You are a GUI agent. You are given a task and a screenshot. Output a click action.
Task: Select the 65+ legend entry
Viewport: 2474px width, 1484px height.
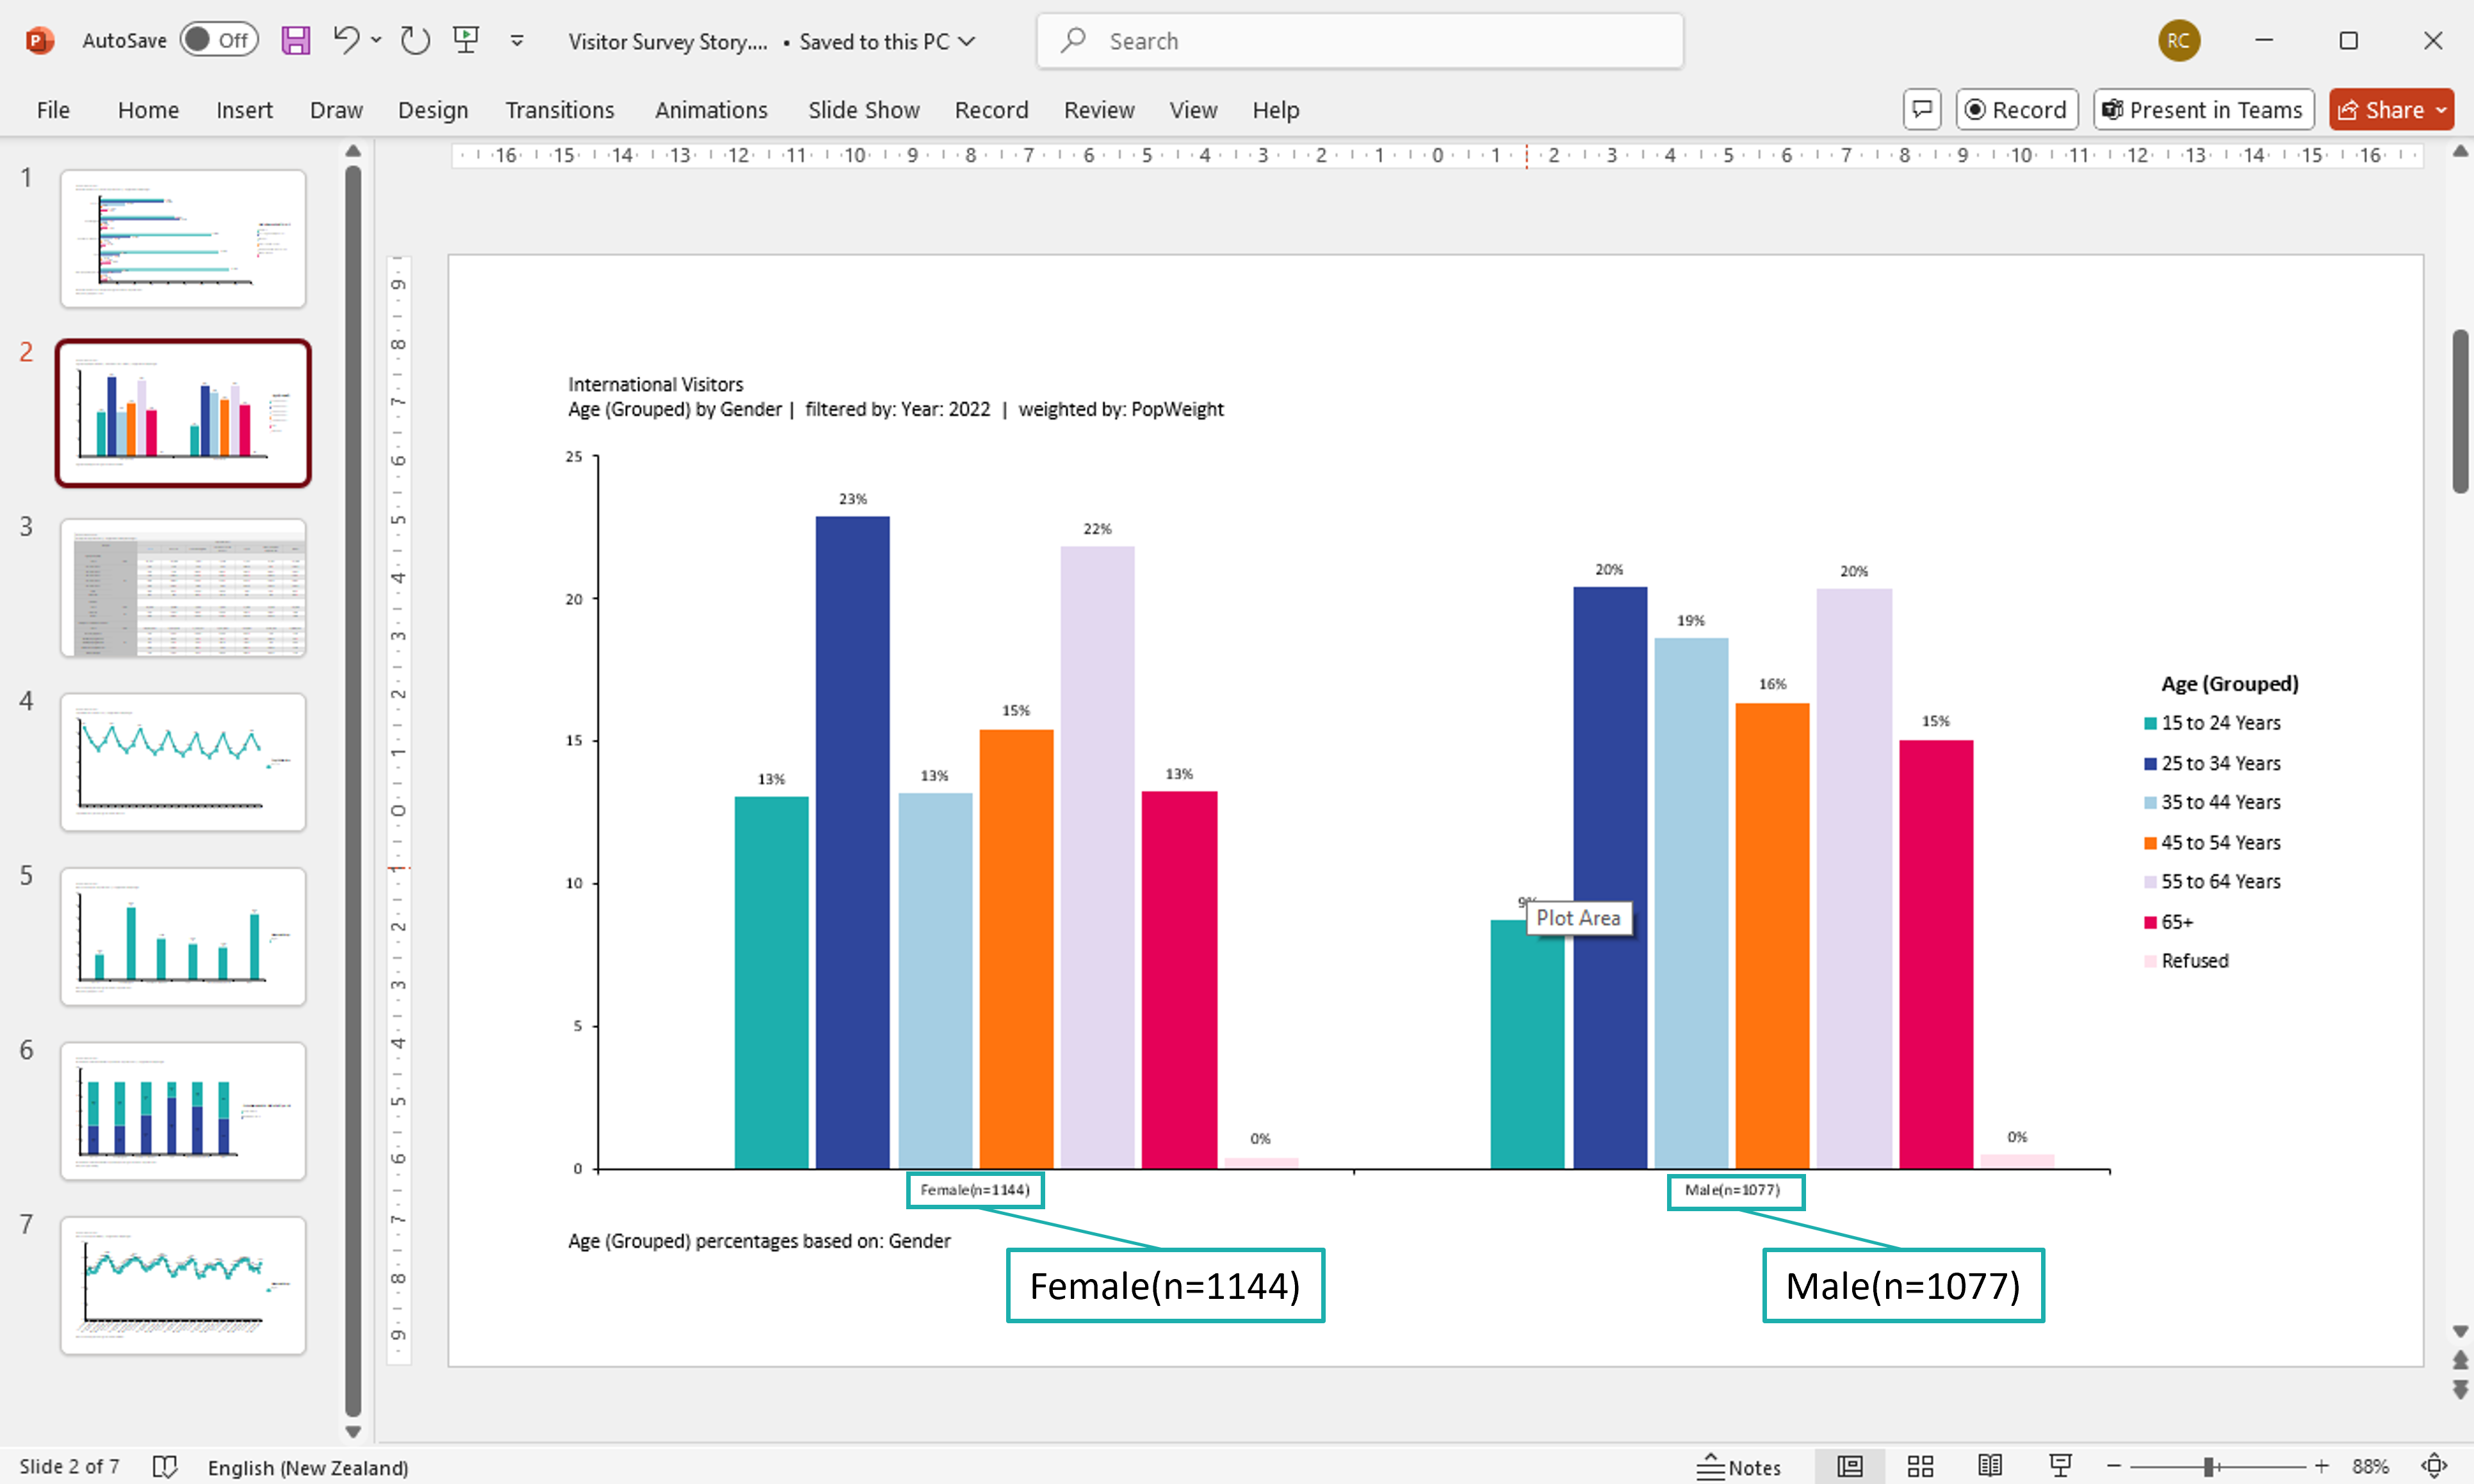tap(2168, 922)
